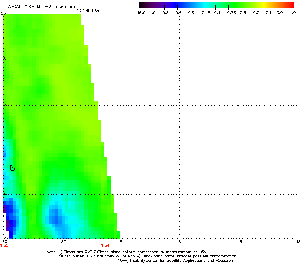Click the title 'ASCAT 25KM MLE-2 ascending'
Viewport: 300px width, 263px height.
(x=41, y=7)
